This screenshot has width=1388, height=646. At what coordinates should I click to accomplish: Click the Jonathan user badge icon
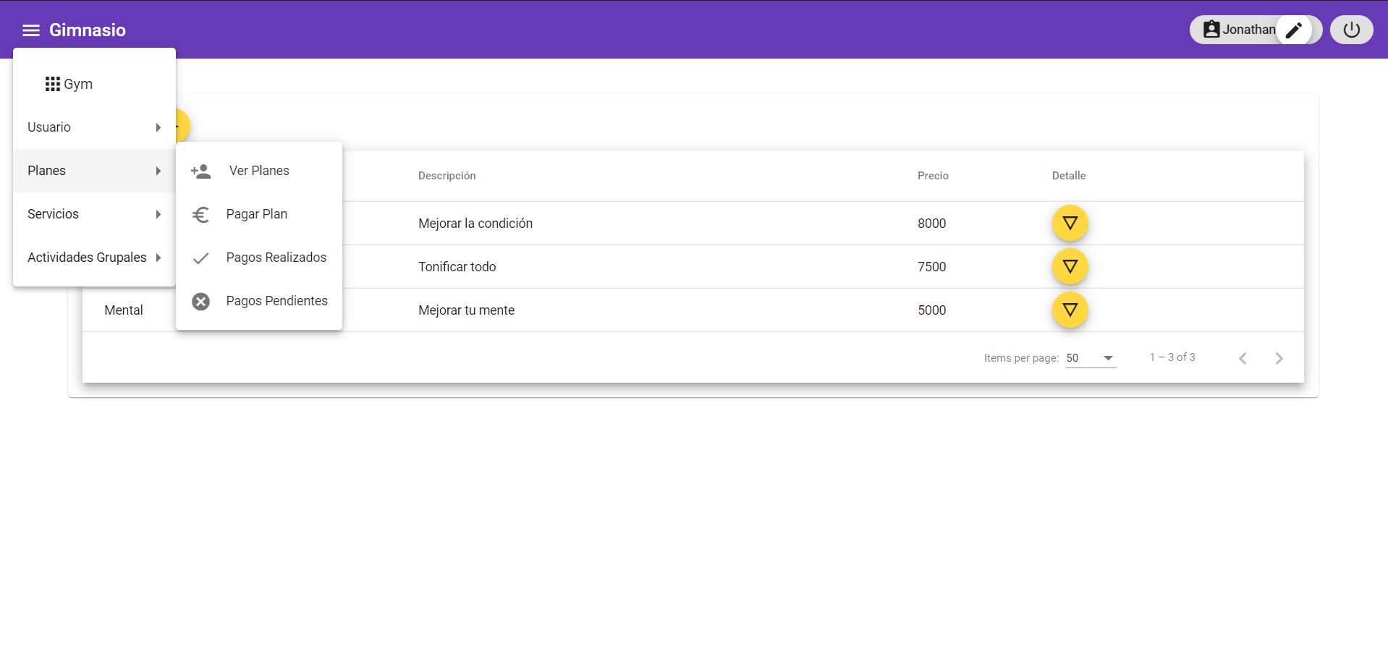pos(1211,30)
